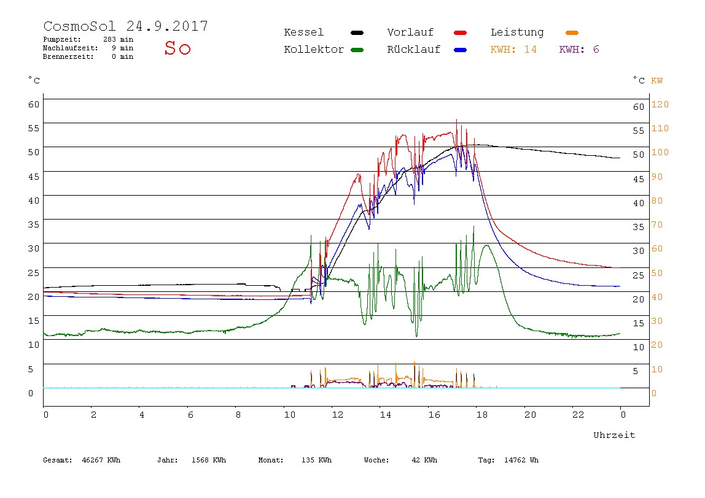
Task: Select the Pumpzeit value "283 min"
Action: (119, 39)
